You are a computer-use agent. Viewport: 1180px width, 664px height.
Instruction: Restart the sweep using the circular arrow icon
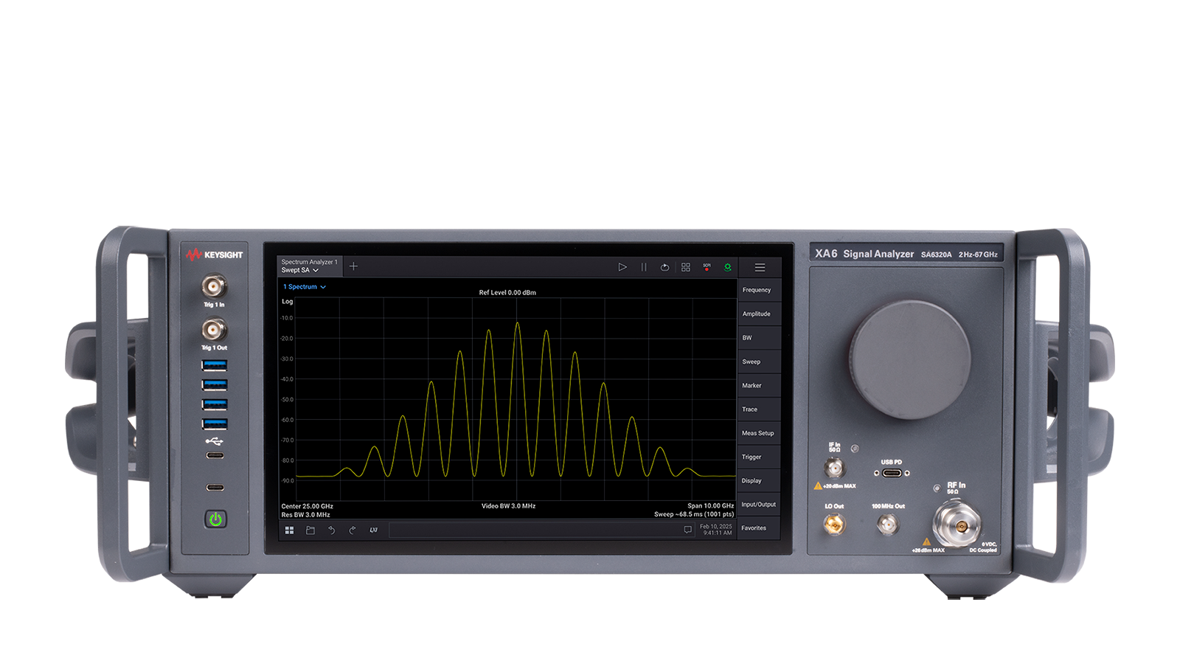(x=664, y=267)
